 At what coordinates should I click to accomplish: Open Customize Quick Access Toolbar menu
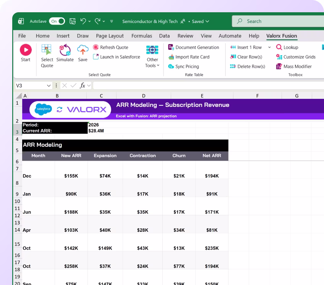pyautogui.click(x=112, y=21)
